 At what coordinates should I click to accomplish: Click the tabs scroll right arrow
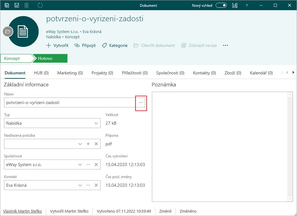click(x=293, y=73)
